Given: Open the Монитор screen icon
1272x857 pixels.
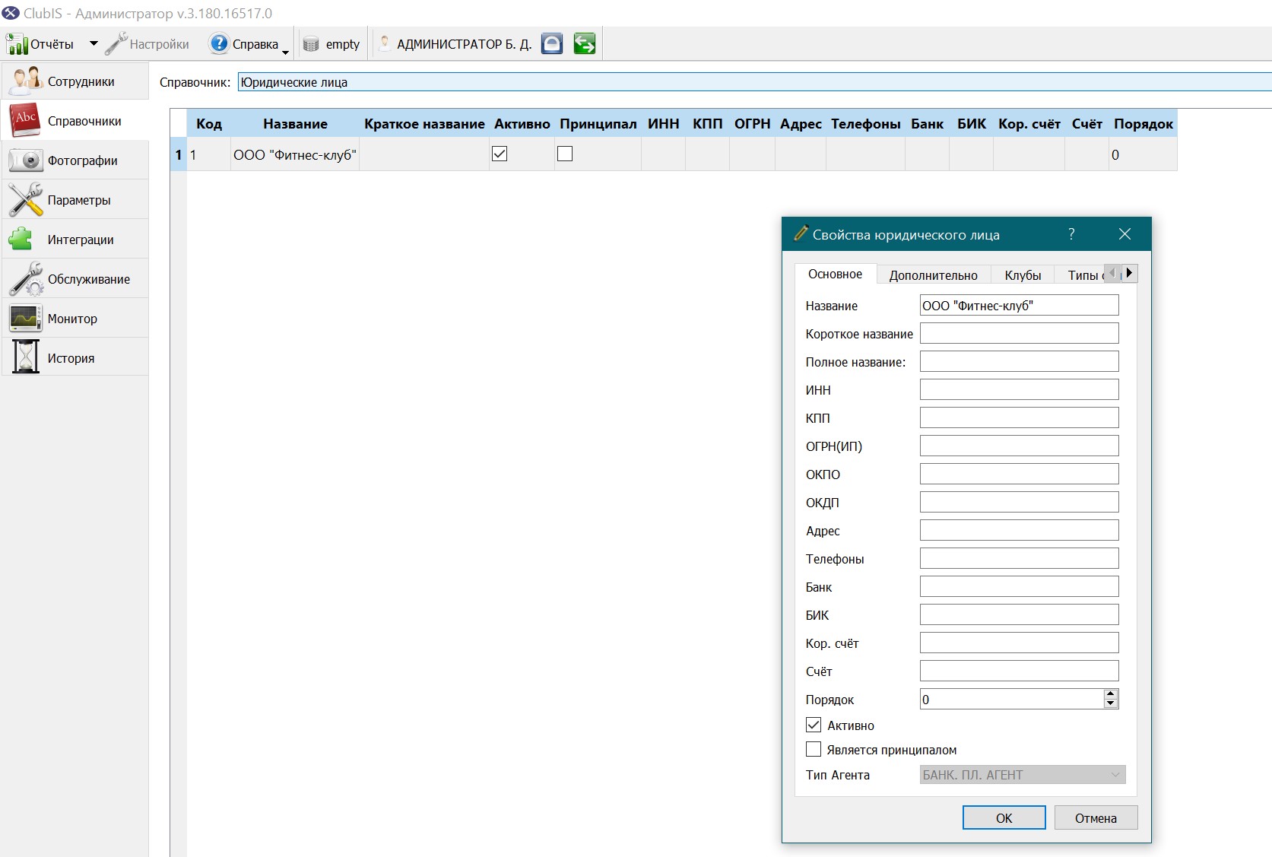Looking at the screenshot, I should 25,319.
